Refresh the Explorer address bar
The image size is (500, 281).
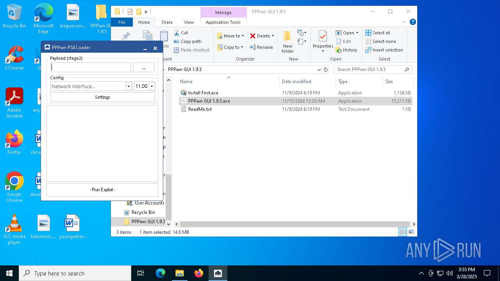coord(326,69)
